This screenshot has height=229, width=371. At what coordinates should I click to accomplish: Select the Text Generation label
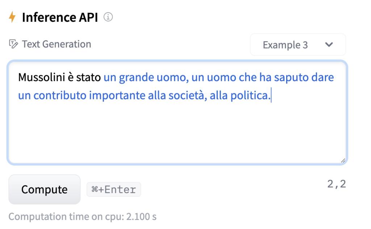[x=56, y=44]
